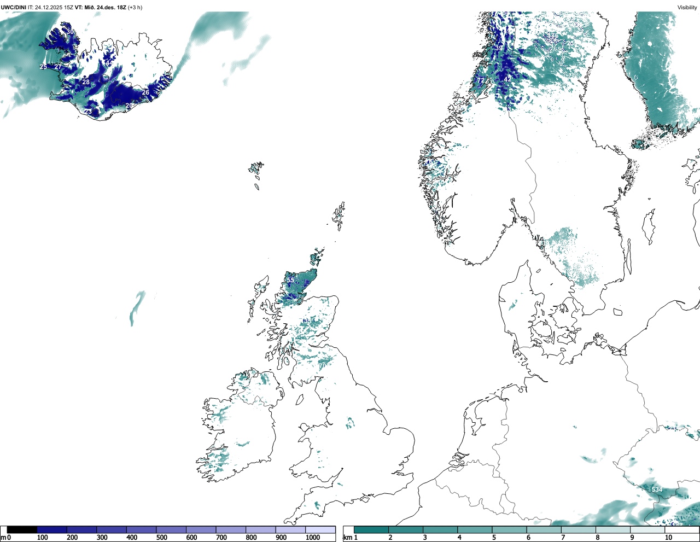Click the teal swatch between 5 and 6 km
Screen dimensions: 700x542
(509, 529)
